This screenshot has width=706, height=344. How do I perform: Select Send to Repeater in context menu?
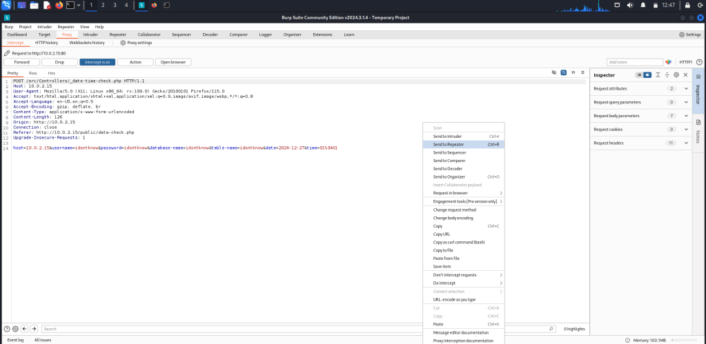click(449, 145)
